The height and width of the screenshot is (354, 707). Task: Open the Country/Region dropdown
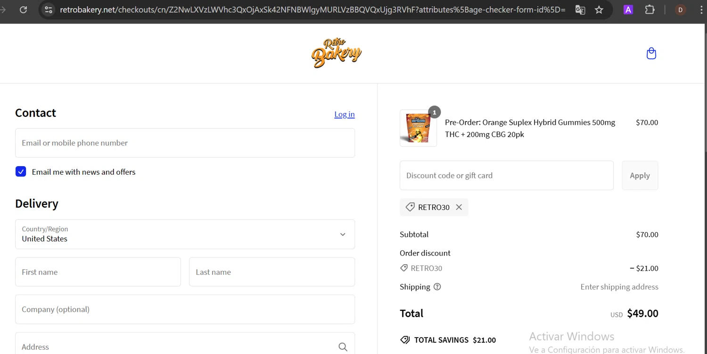click(x=185, y=234)
